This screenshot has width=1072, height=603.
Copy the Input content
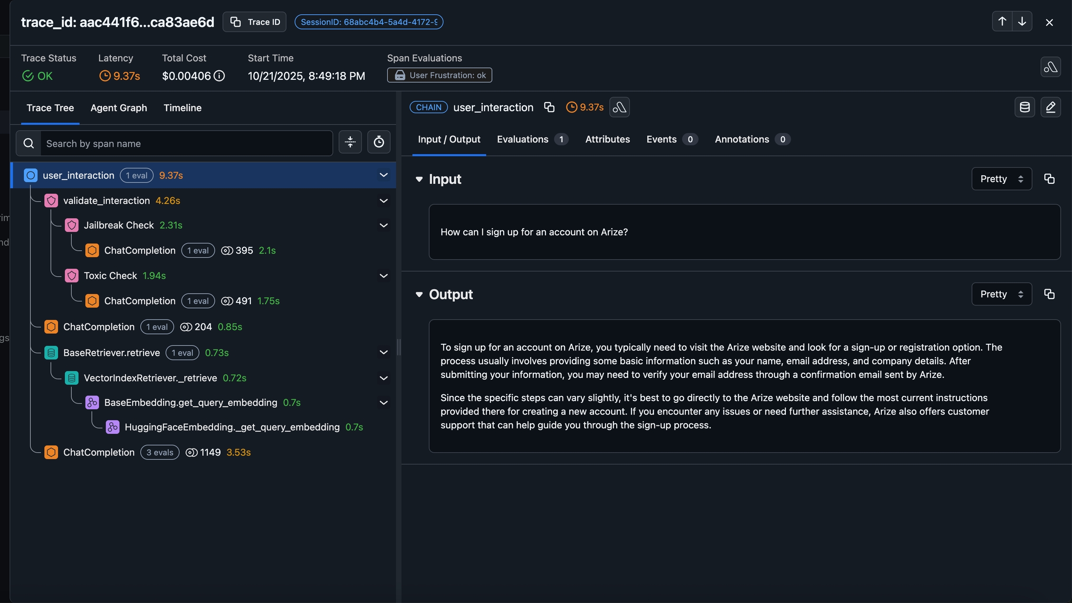click(x=1049, y=179)
